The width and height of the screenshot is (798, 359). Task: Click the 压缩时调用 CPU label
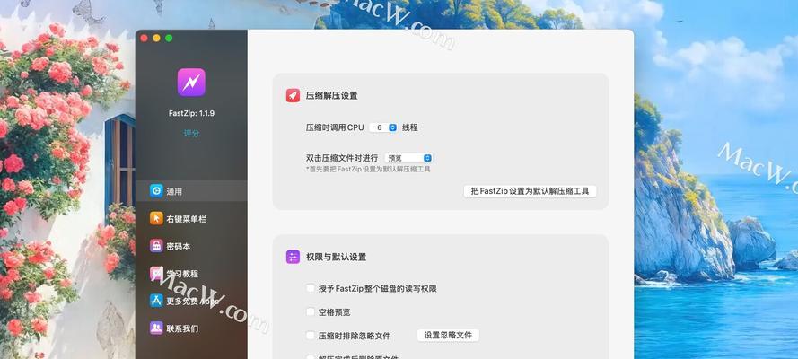(x=335, y=127)
